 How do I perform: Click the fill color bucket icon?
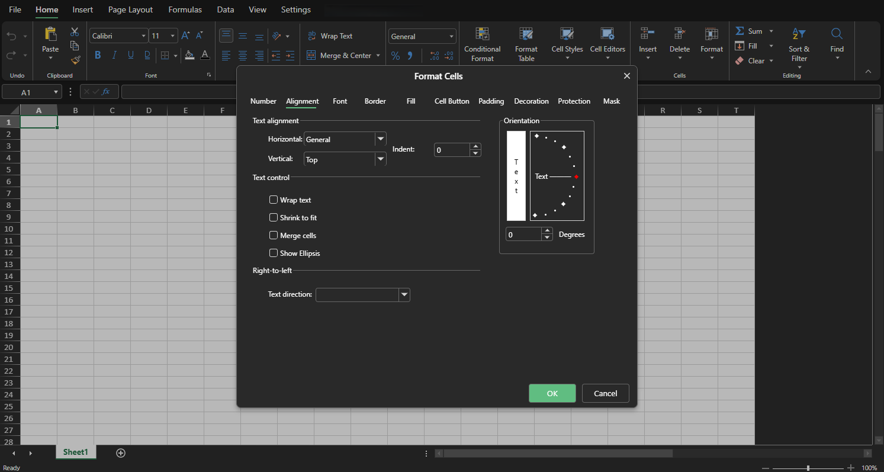(x=189, y=55)
